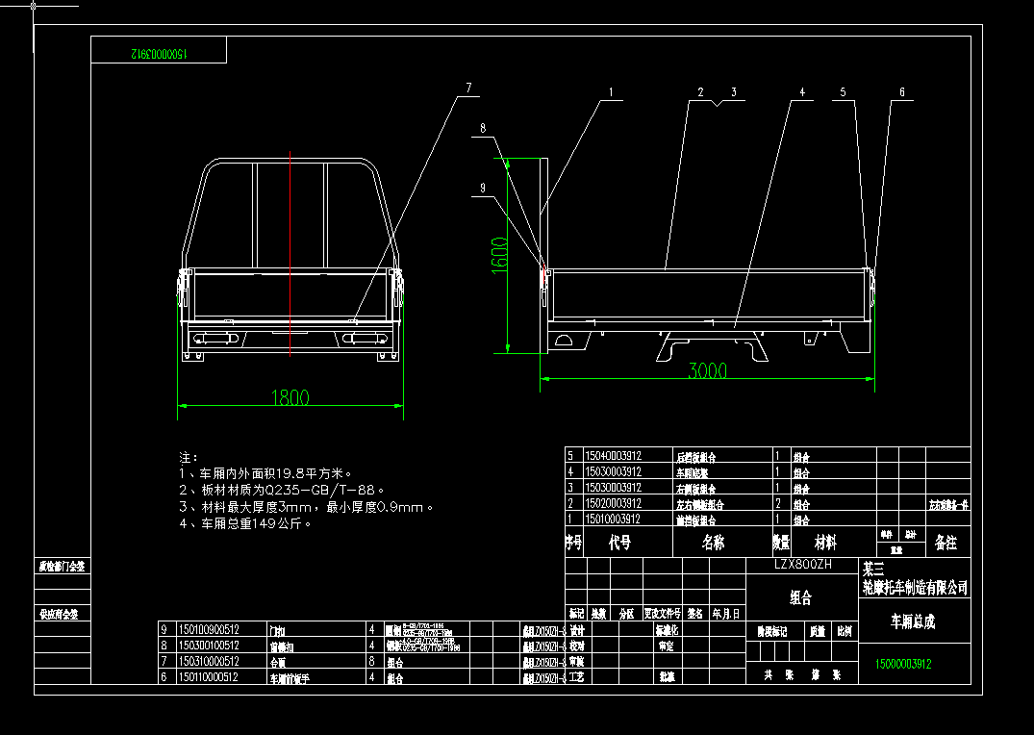Select the callout number 1 leader label
The width and height of the screenshot is (1034, 735).
point(611,92)
